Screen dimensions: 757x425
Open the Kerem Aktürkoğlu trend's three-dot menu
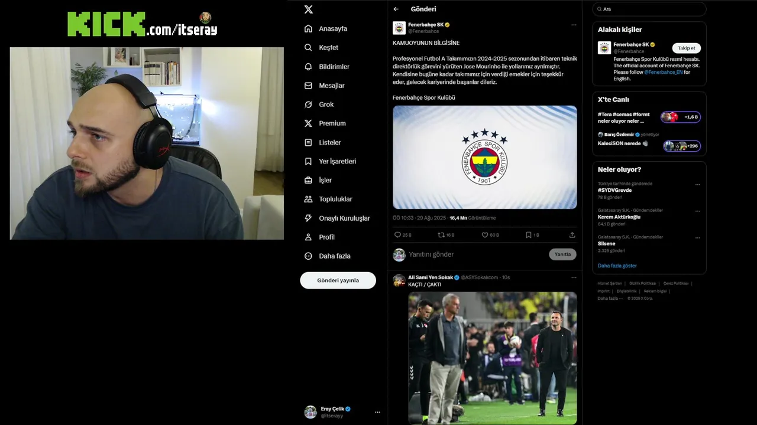coord(698,211)
